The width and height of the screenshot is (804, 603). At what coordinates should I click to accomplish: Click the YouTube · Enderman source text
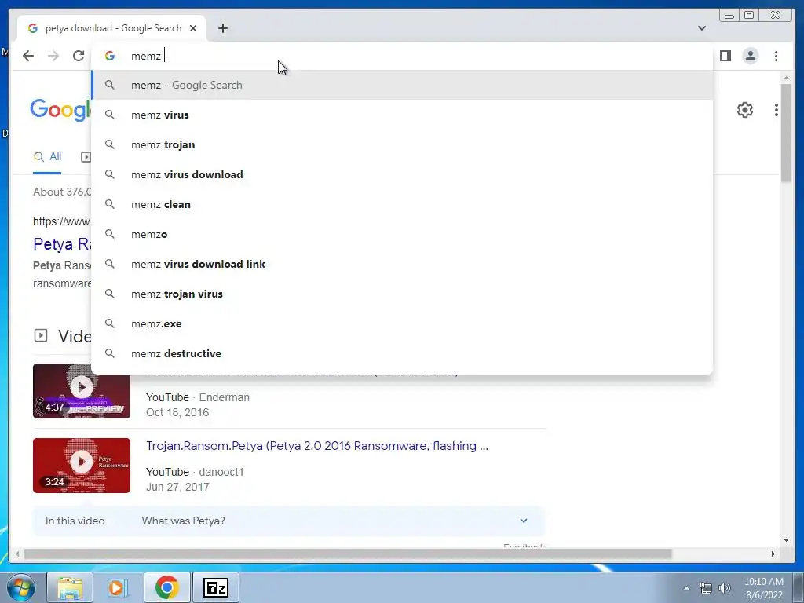coord(198,397)
